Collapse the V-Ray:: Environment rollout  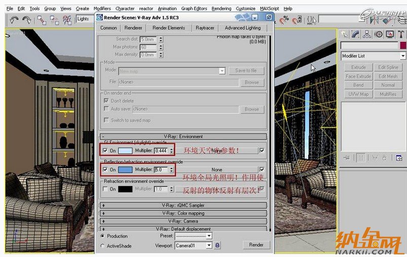point(183,137)
